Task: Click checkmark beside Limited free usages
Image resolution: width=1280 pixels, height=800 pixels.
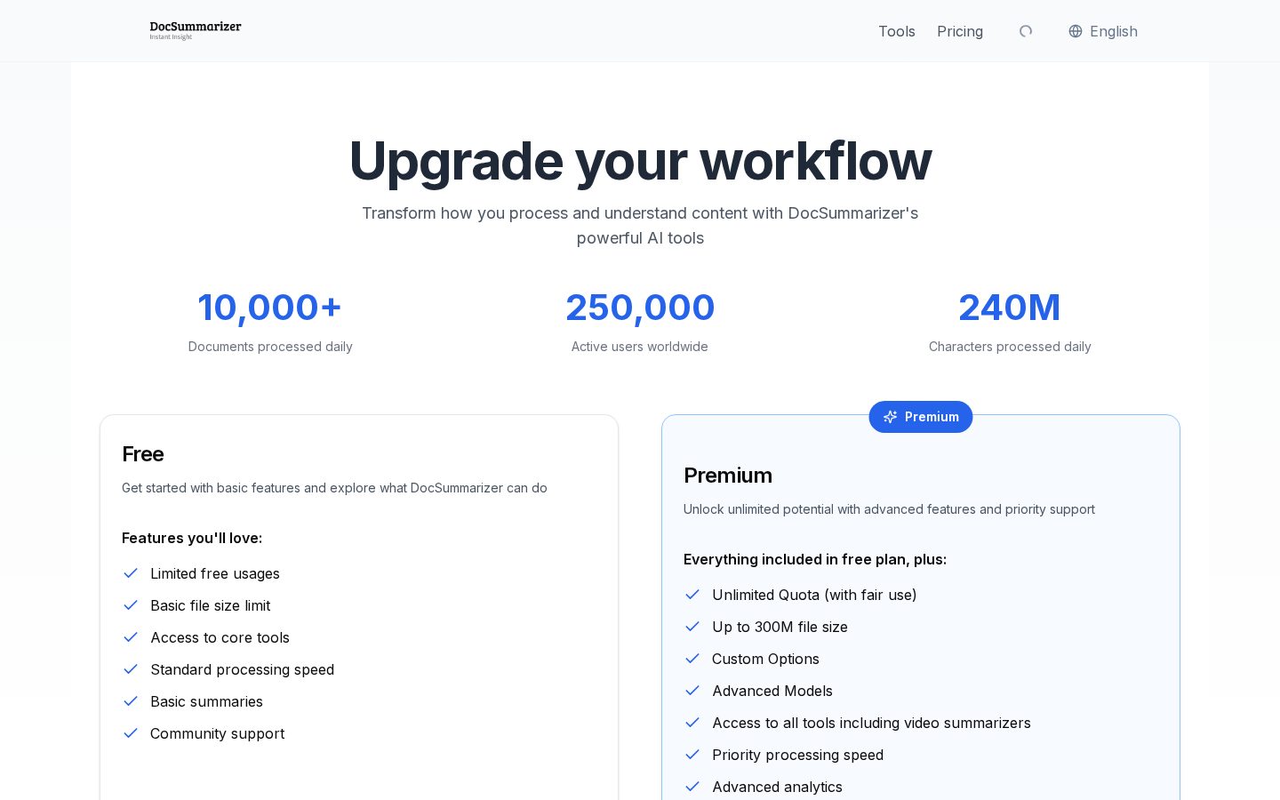Action: pyautogui.click(x=131, y=573)
